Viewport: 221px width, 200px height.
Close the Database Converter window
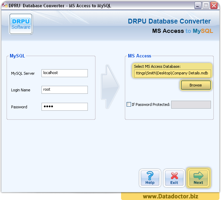click(214, 6)
